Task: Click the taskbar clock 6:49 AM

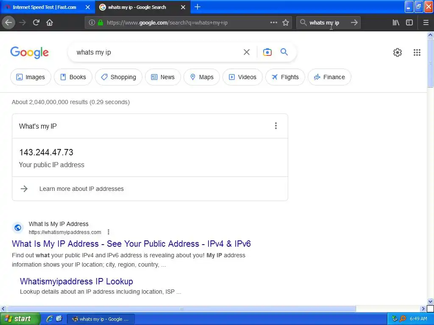Action: click(x=418, y=319)
